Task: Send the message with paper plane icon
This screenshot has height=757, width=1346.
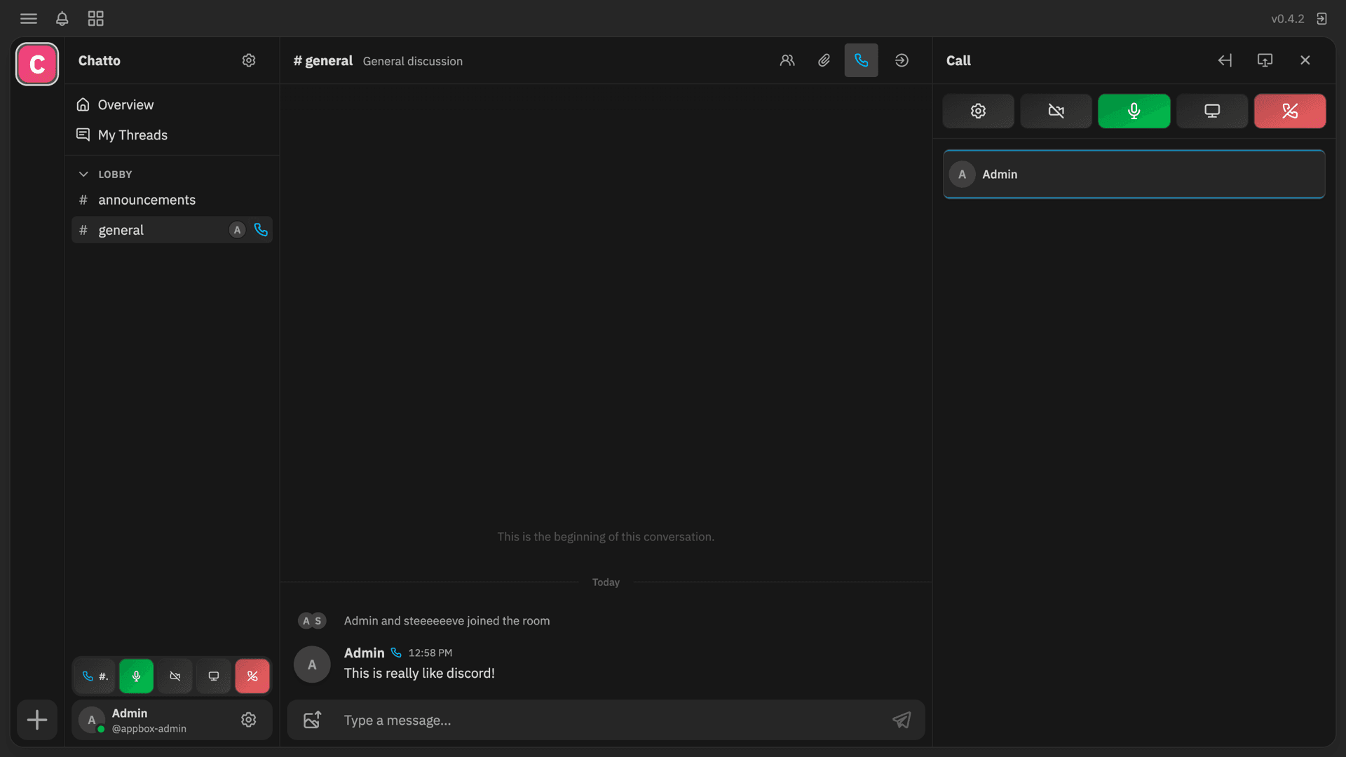Action: pyautogui.click(x=902, y=720)
